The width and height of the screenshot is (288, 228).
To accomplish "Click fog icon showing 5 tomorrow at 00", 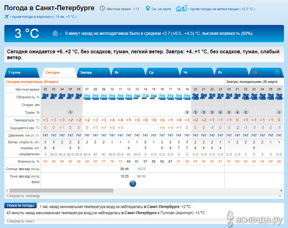I will coord(229,112).
